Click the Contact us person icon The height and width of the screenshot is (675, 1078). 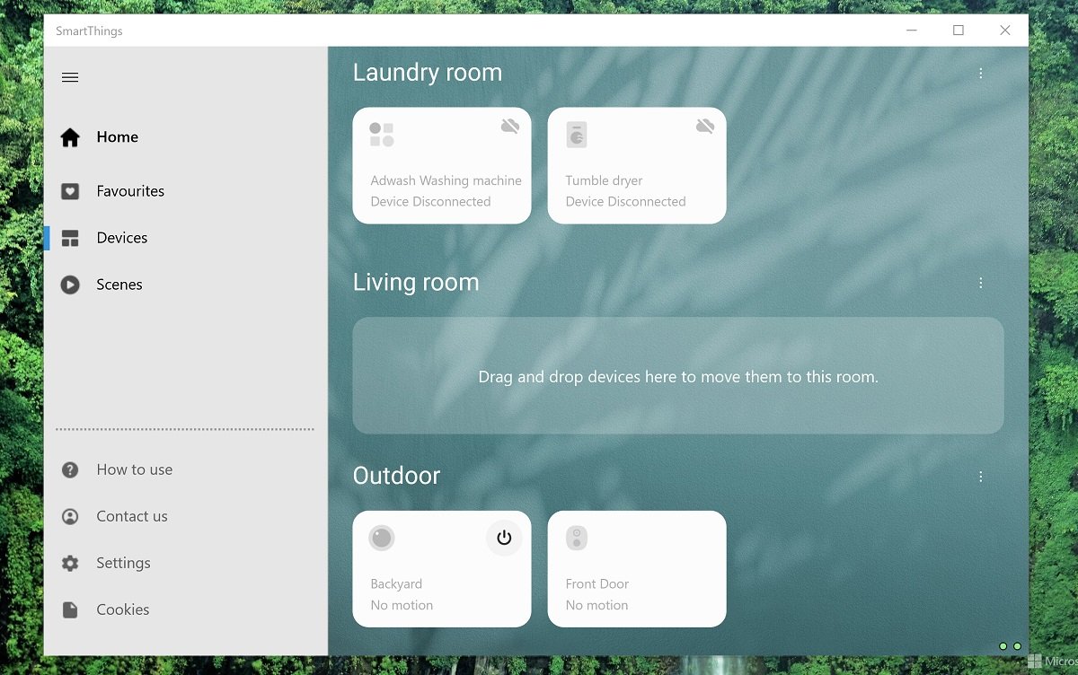click(x=70, y=516)
